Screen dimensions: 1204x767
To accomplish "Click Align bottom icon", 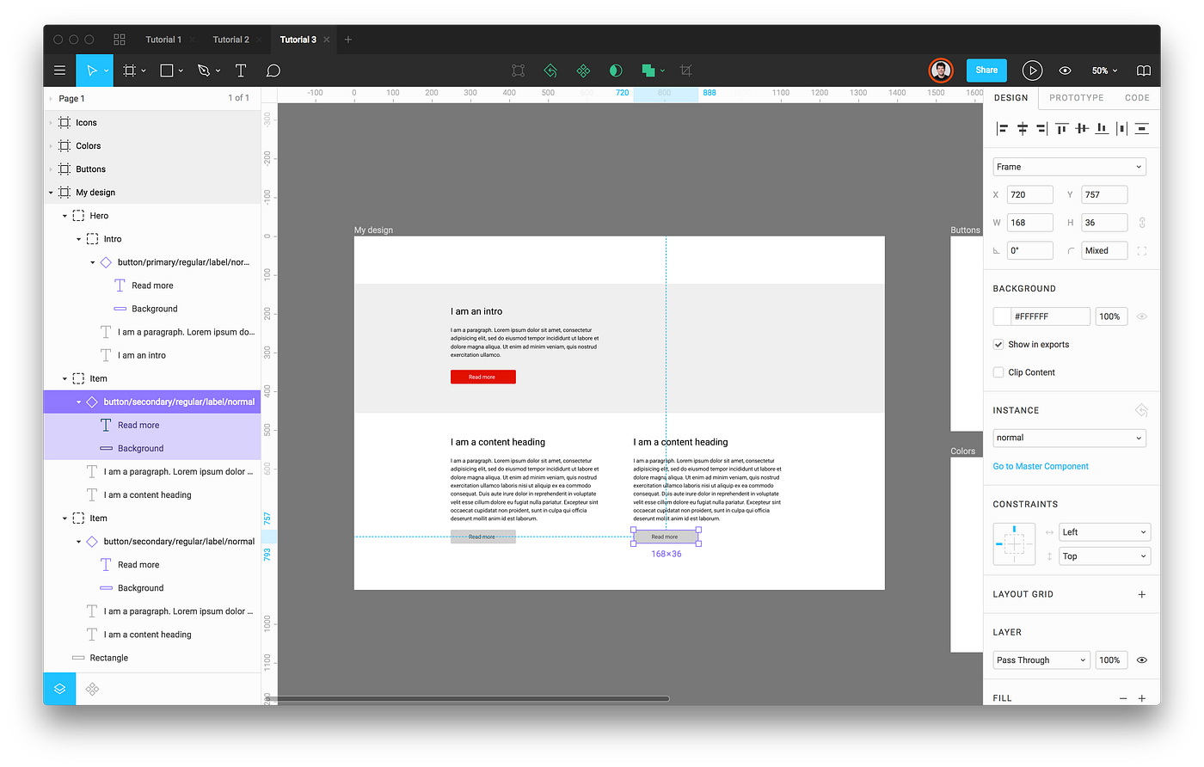I will 1102,128.
